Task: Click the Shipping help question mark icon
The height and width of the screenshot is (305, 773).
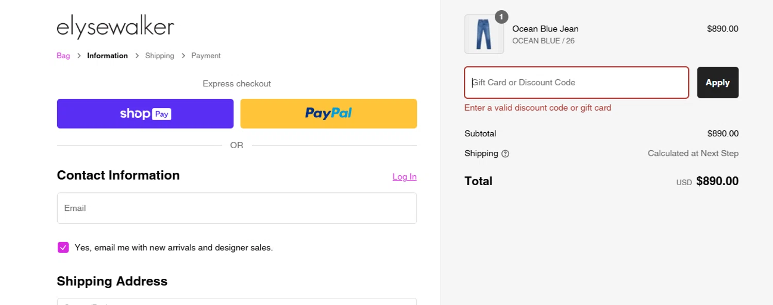Action: coord(505,154)
